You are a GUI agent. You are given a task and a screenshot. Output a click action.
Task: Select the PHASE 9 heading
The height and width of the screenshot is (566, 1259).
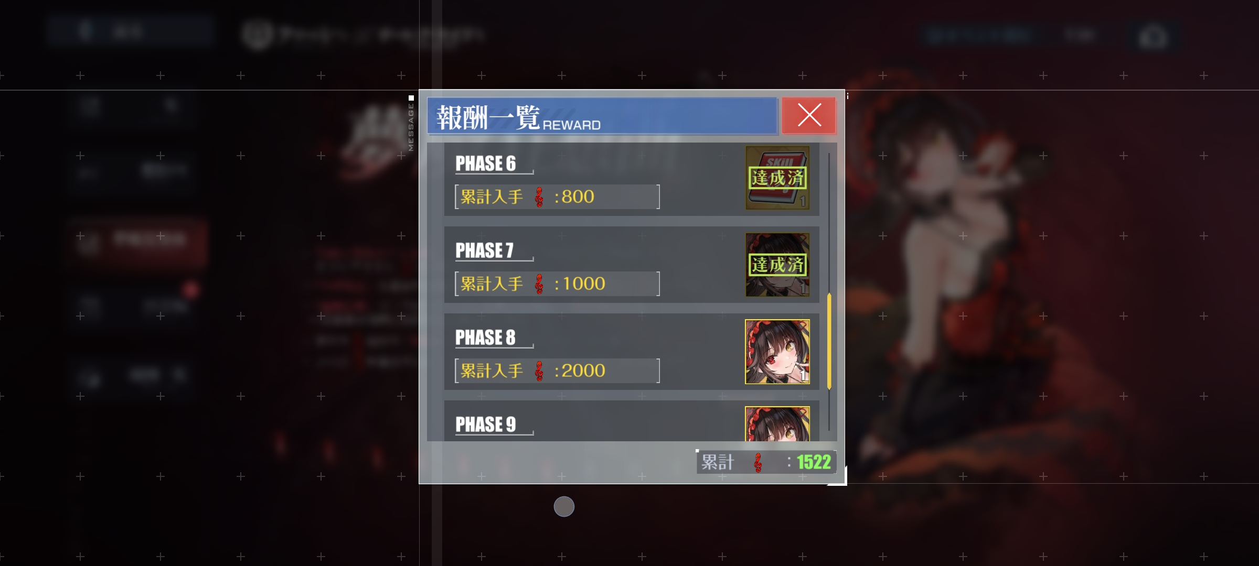(485, 424)
